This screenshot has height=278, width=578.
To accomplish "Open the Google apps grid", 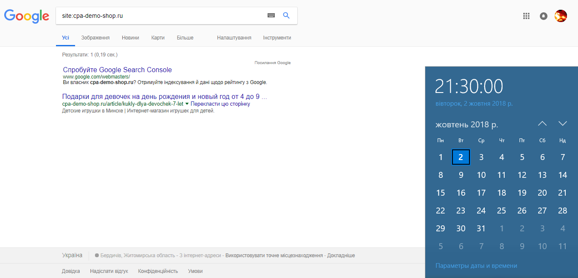I will pyautogui.click(x=526, y=16).
